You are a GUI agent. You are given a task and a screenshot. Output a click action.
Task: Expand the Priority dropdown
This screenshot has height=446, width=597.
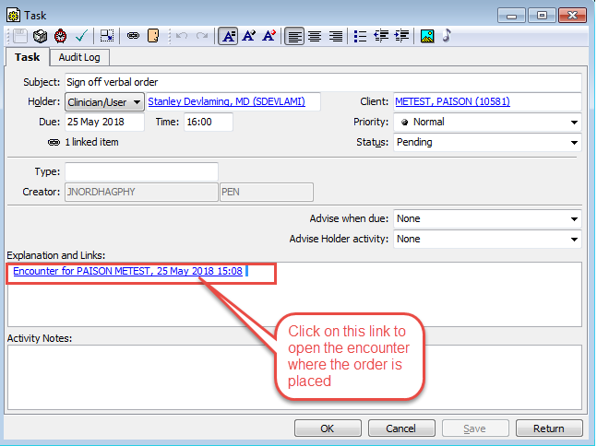point(573,122)
